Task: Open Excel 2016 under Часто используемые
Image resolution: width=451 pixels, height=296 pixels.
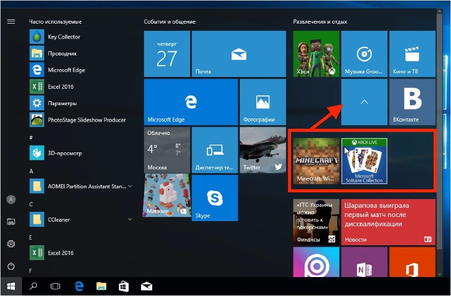Action: (80, 87)
